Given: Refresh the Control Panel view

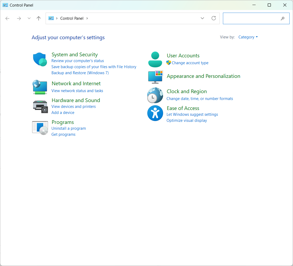Looking at the screenshot, I should point(214,18).
